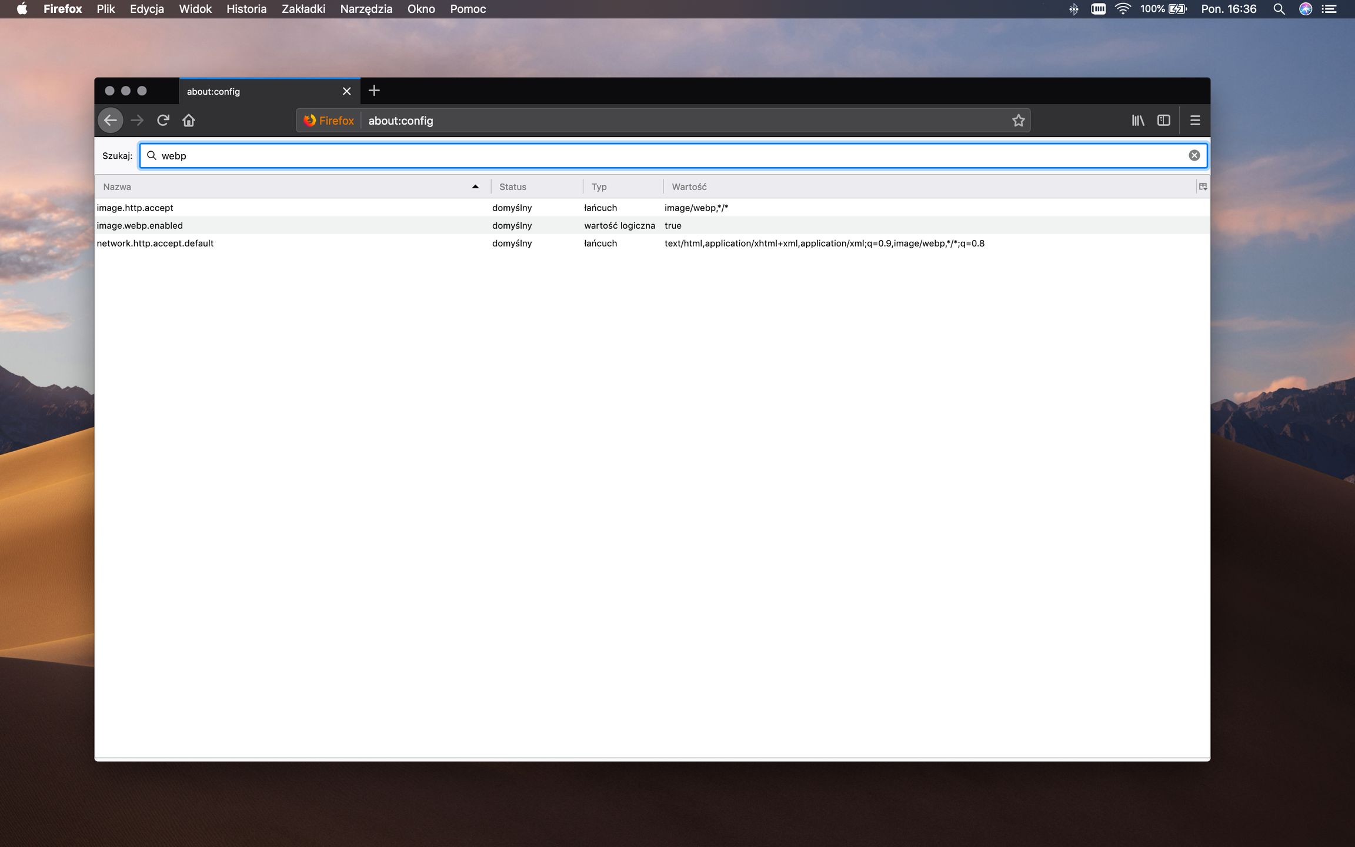
Task: Go back to the previous page
Action: [111, 120]
